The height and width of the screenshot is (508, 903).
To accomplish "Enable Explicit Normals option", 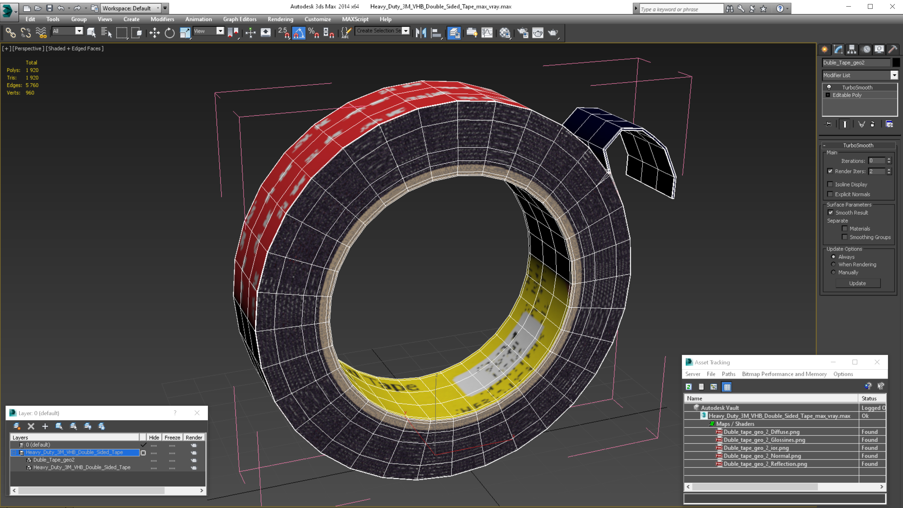I will point(830,194).
